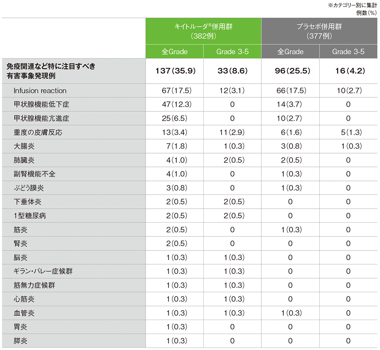Image resolution: width=380 pixels, height=350 pixels.
Task: Click the 137(35.9) total cell
Action: point(174,71)
